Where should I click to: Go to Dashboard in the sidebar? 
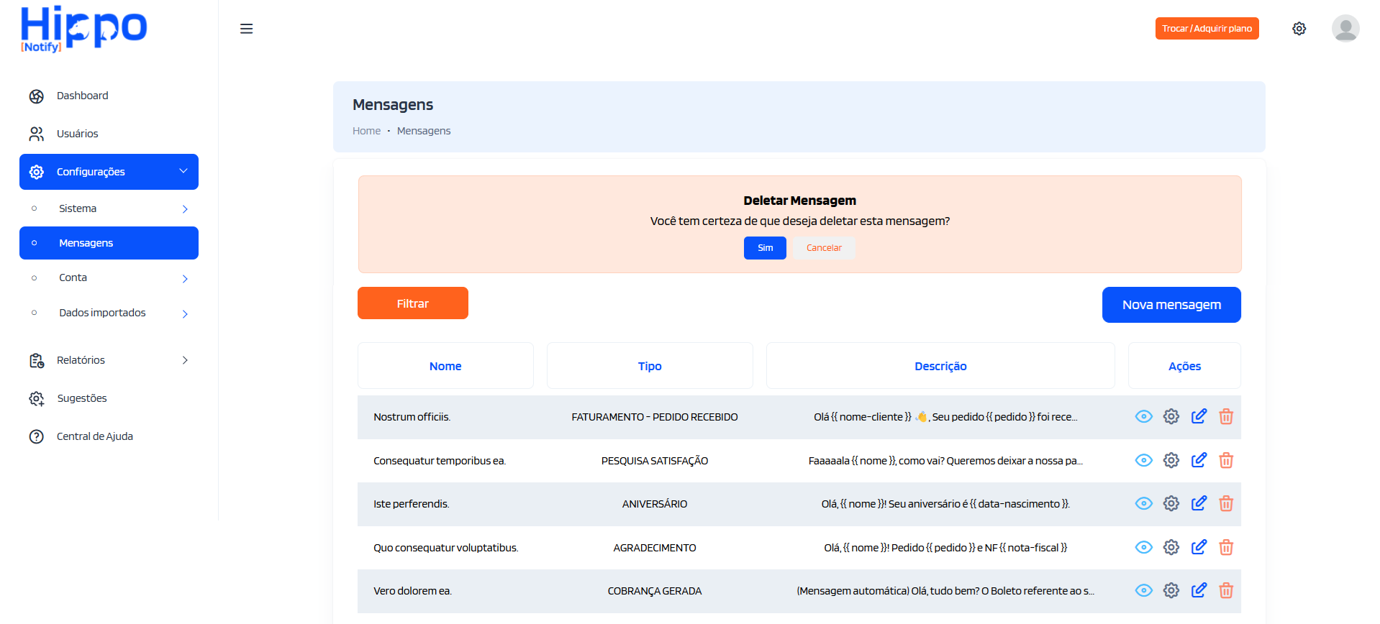point(82,96)
